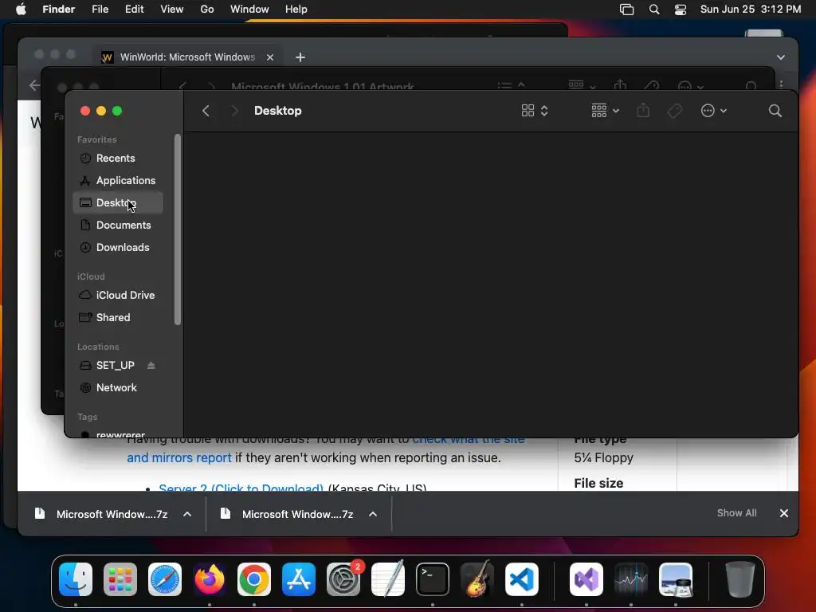Launch Safari from the Dock
Viewport: 816px width, 612px height.
(165, 579)
